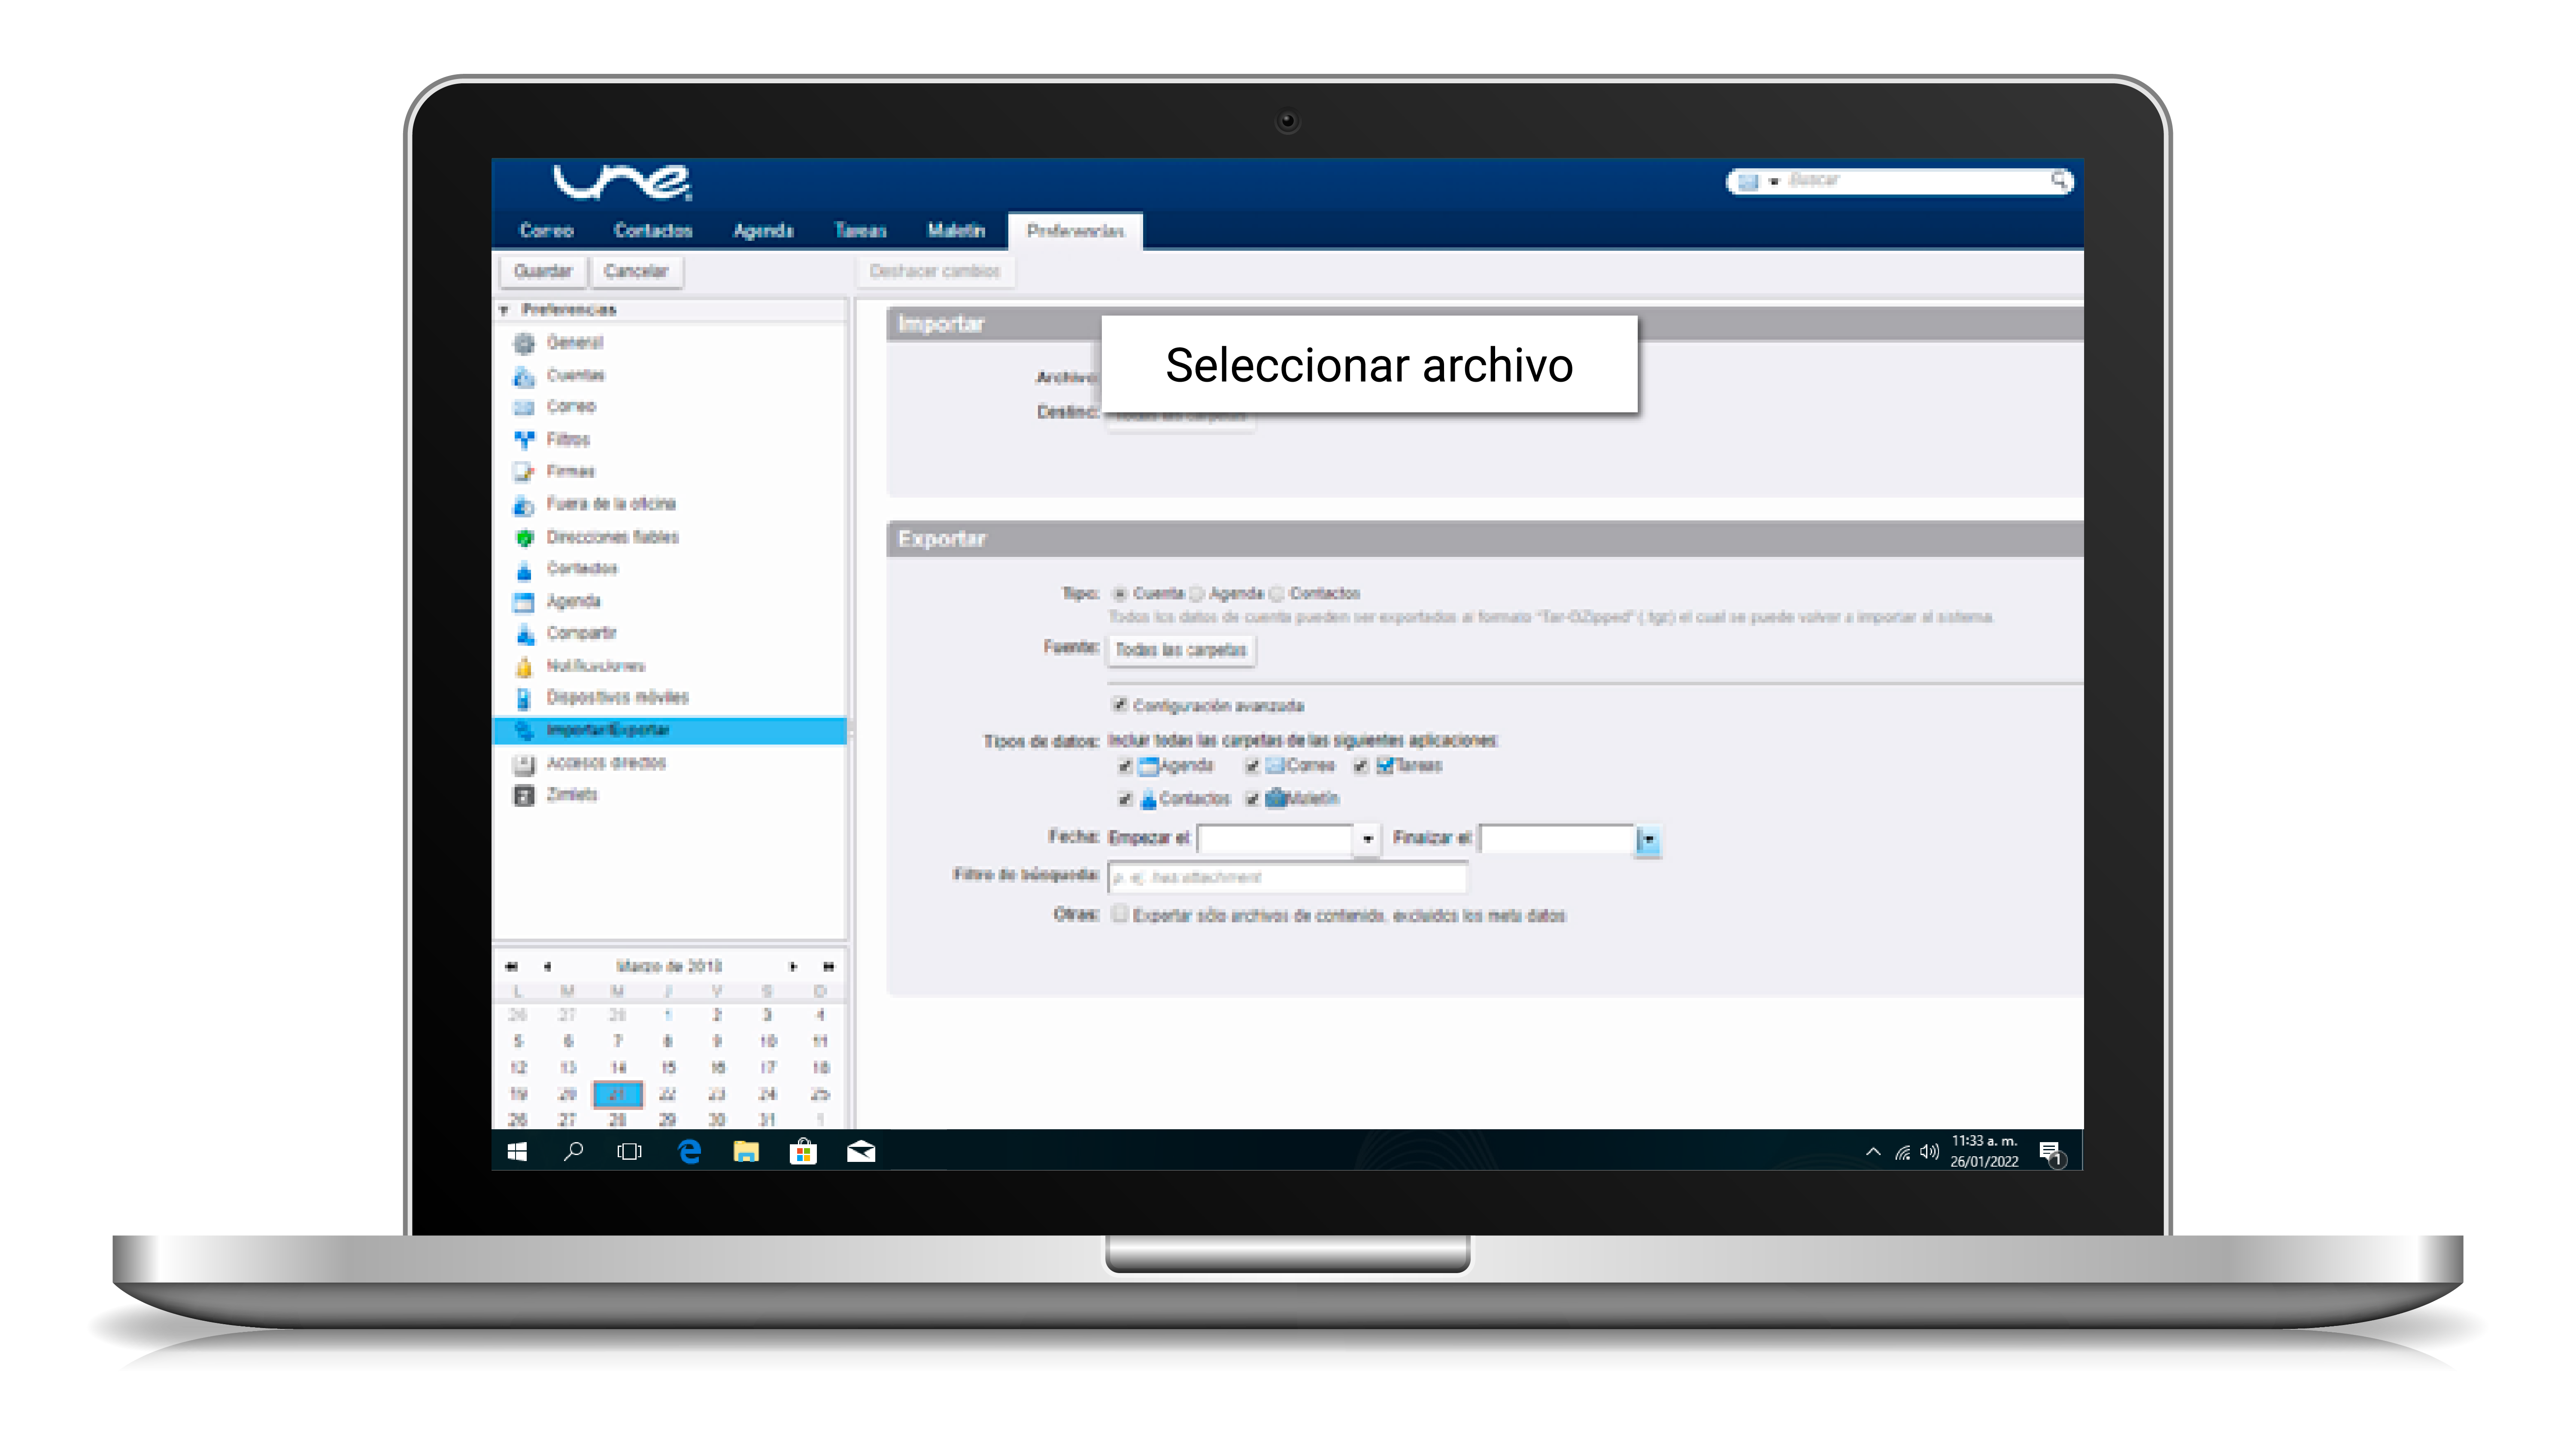Select the Contactos export type radio
Image resolution: width=2576 pixels, height=1450 pixels.
point(1277,594)
